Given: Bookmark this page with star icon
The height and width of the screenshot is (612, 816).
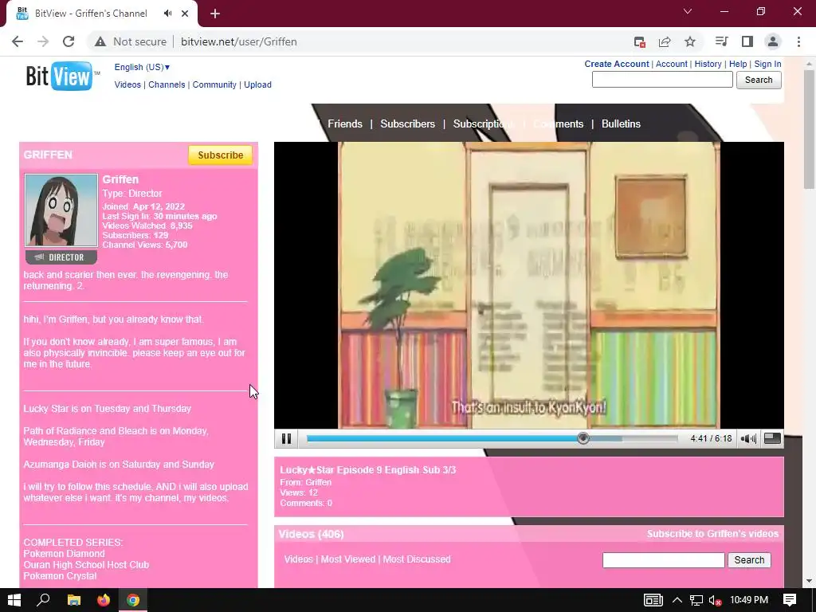Looking at the screenshot, I should (689, 41).
